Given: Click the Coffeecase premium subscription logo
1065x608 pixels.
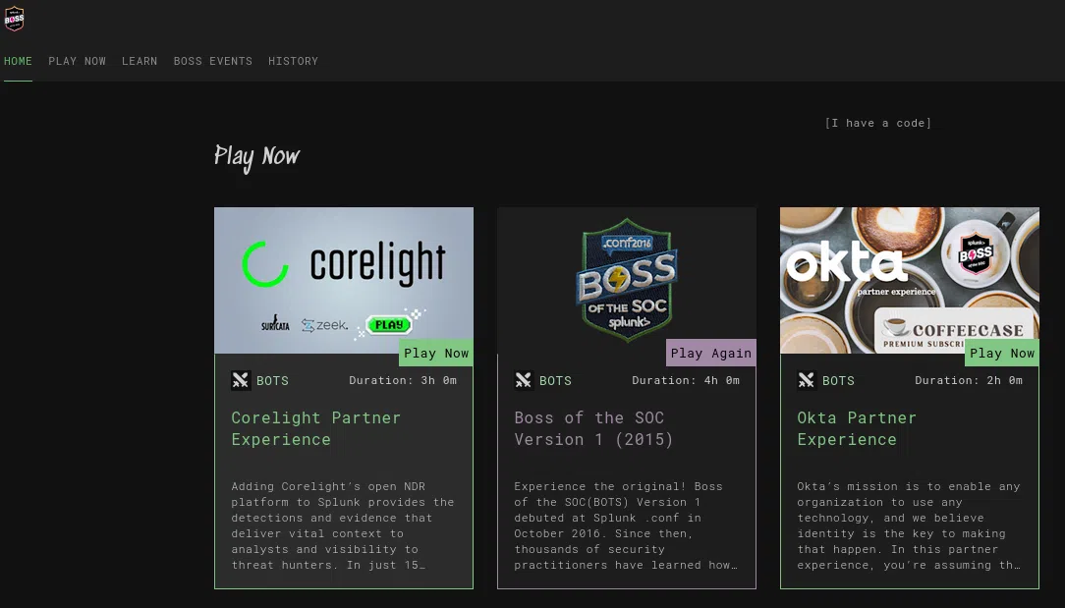Looking at the screenshot, I should click(953, 332).
